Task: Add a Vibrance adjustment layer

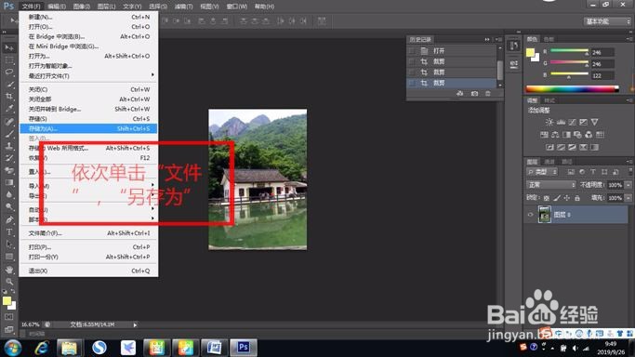Action: pos(594,122)
